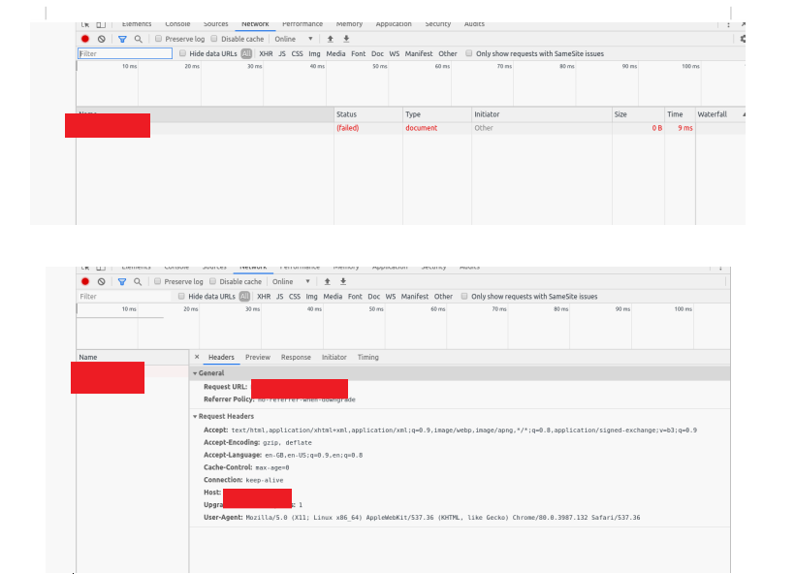Enable Preserve log in upper DevTools
The height and width of the screenshot is (574, 795).
click(x=158, y=39)
